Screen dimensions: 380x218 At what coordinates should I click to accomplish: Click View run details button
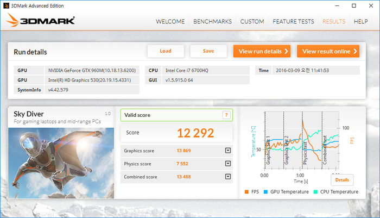(x=262, y=51)
